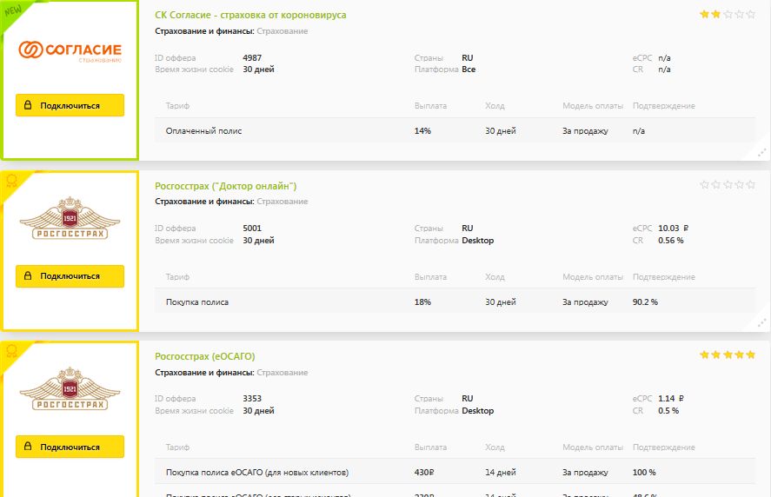Expand Доктор онлайн card via corner icon

[762, 322]
